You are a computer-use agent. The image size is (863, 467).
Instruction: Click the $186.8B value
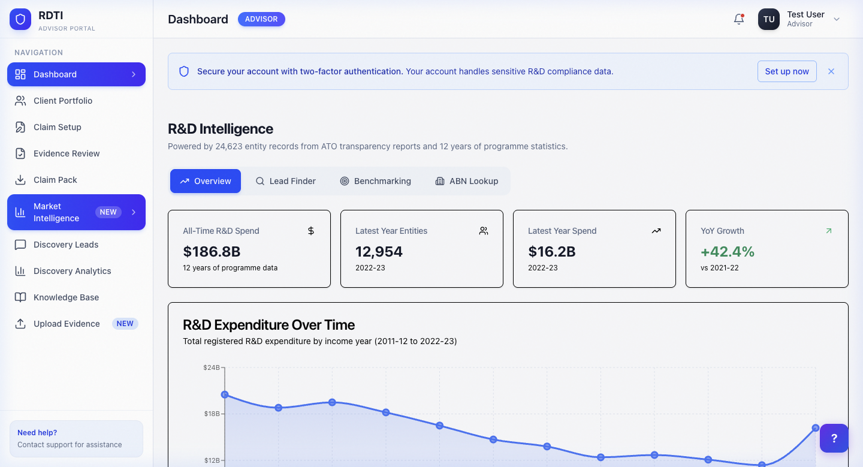(x=212, y=251)
